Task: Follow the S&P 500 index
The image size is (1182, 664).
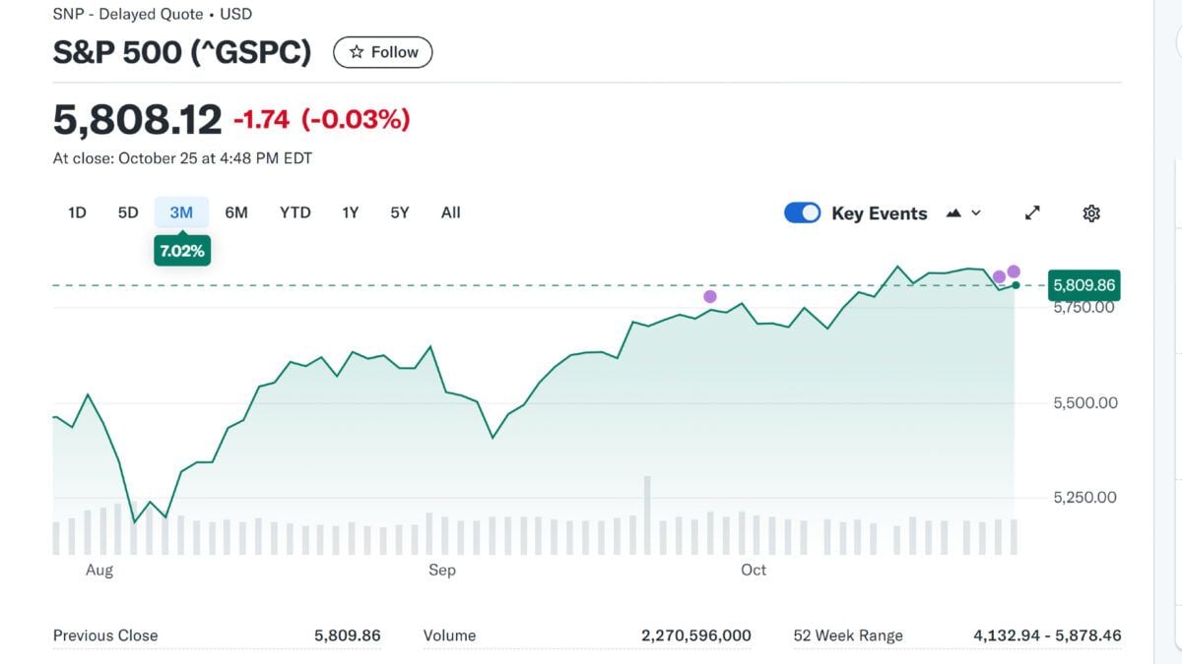Action: click(x=383, y=52)
